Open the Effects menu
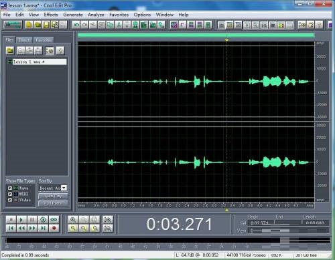335x260 pixels. tap(51, 15)
